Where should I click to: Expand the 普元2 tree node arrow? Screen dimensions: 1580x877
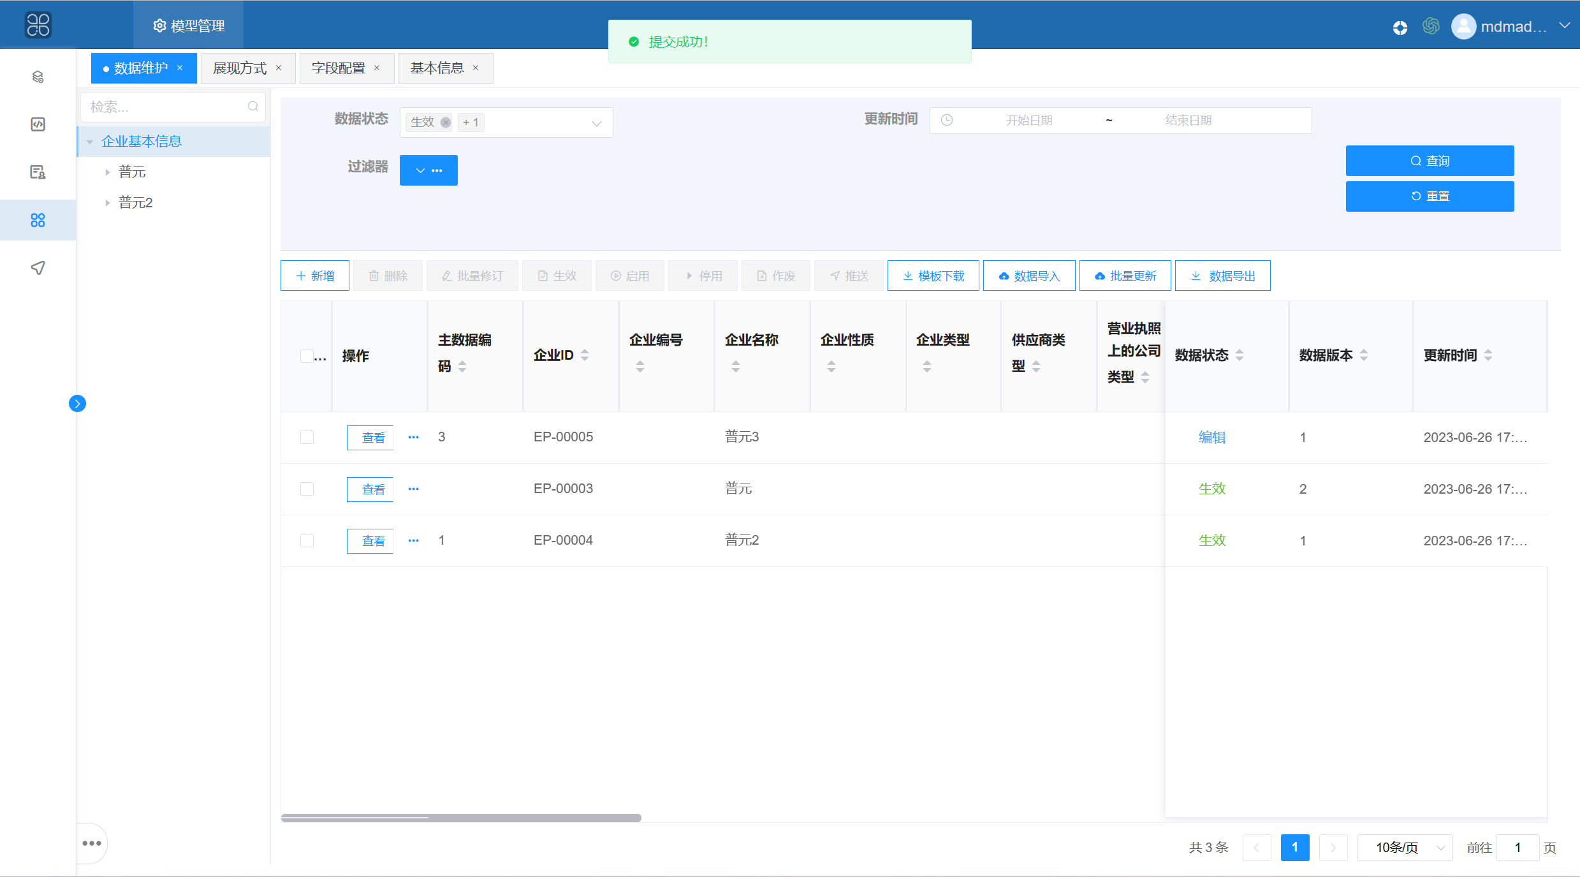click(107, 203)
